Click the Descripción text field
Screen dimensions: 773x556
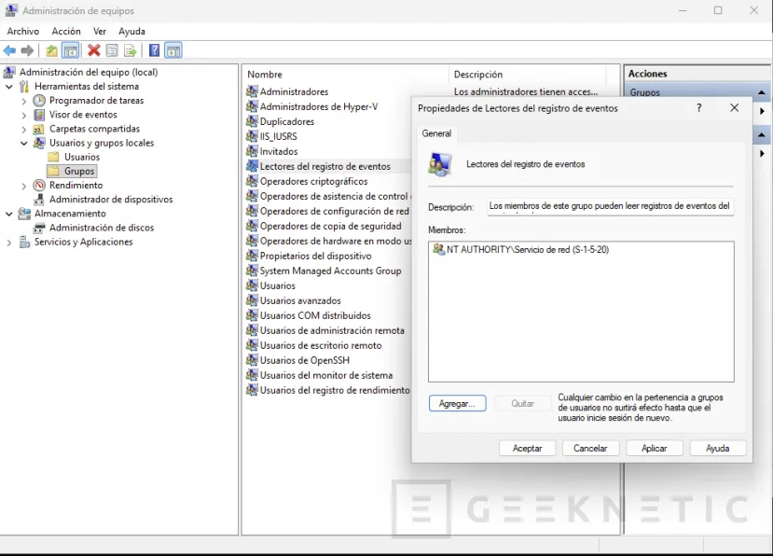pyautogui.click(x=611, y=206)
